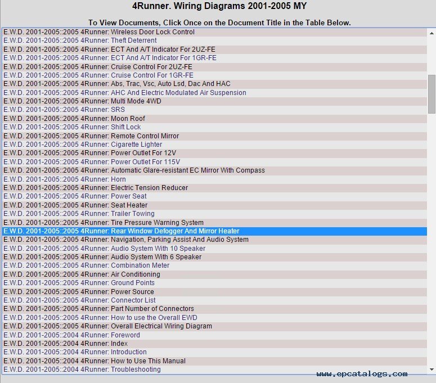Select Cigarette Lighter row
Image resolution: width=436 pixels, height=383 pixels.
[x=214, y=145]
